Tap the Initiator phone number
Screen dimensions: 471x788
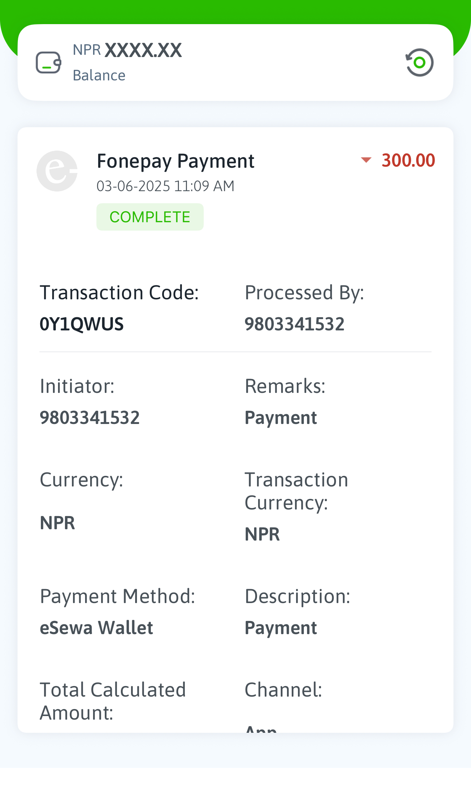89,418
